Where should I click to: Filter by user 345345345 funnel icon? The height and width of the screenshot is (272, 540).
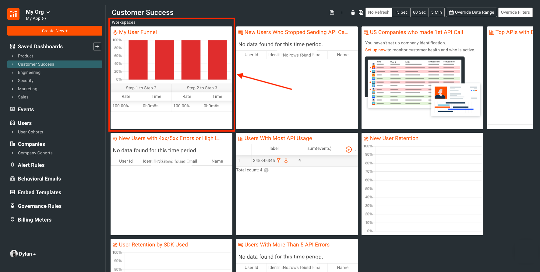tap(278, 160)
